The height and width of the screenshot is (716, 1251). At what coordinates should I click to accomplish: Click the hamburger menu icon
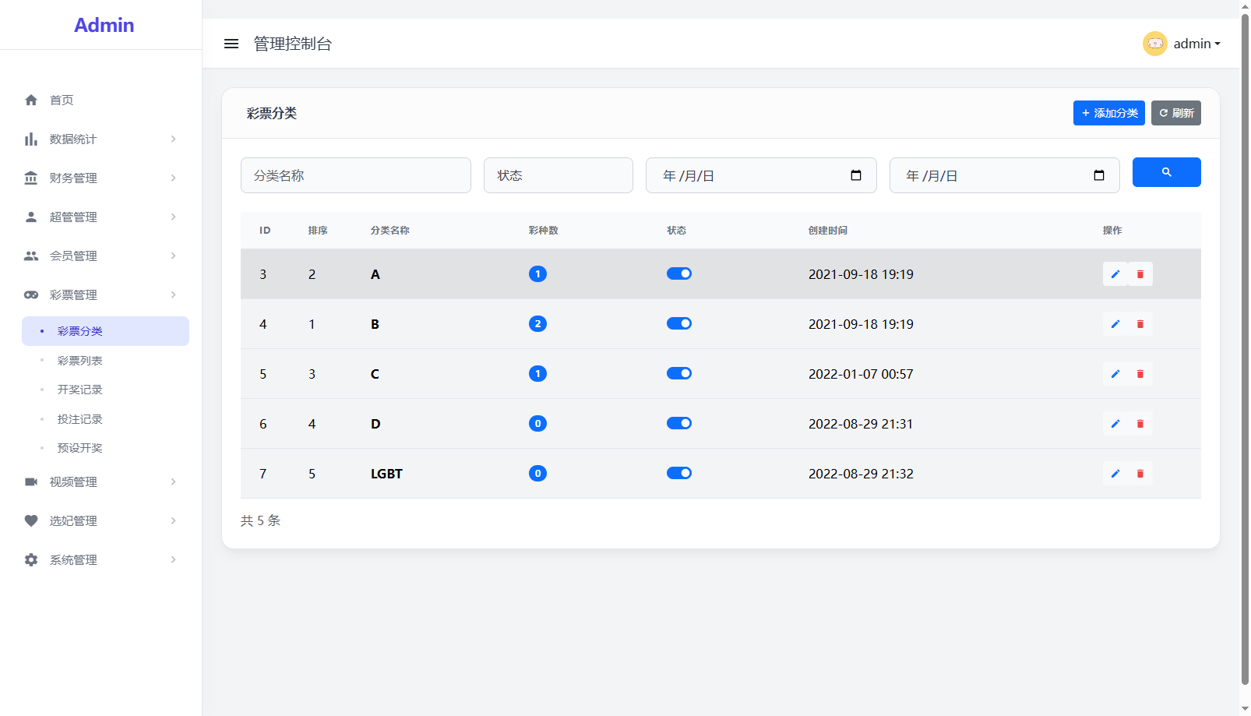(x=231, y=44)
